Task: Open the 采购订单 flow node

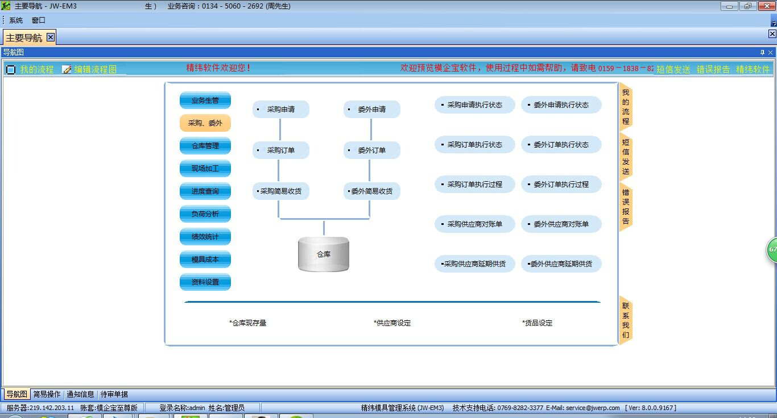Action: (x=281, y=151)
